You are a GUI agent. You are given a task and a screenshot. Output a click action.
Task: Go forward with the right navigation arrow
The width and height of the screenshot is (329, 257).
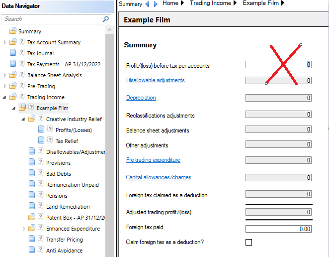[156, 4]
